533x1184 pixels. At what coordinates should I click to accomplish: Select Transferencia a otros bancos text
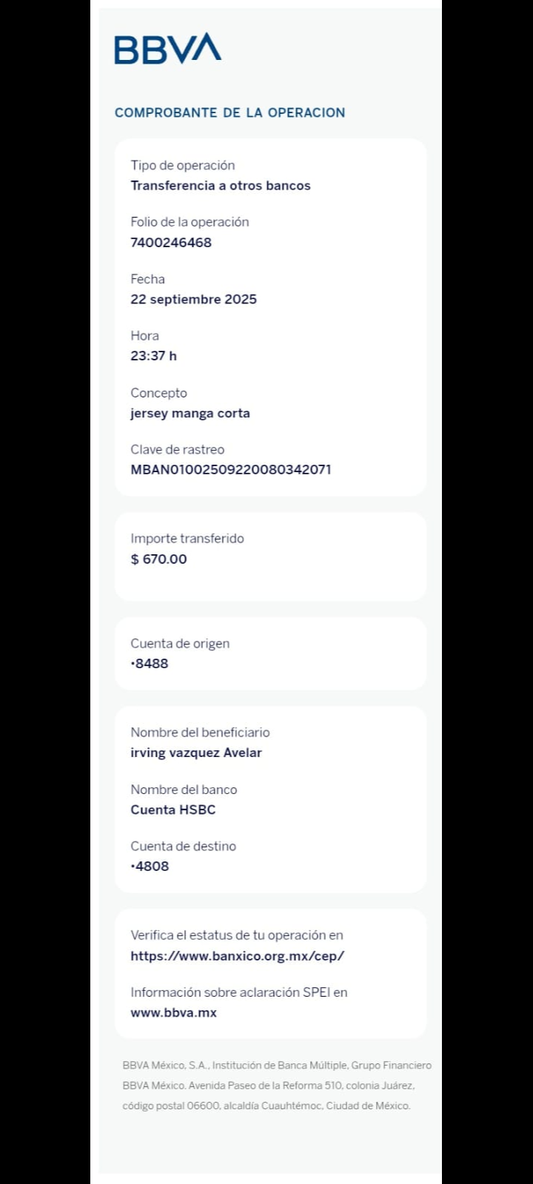(x=220, y=185)
